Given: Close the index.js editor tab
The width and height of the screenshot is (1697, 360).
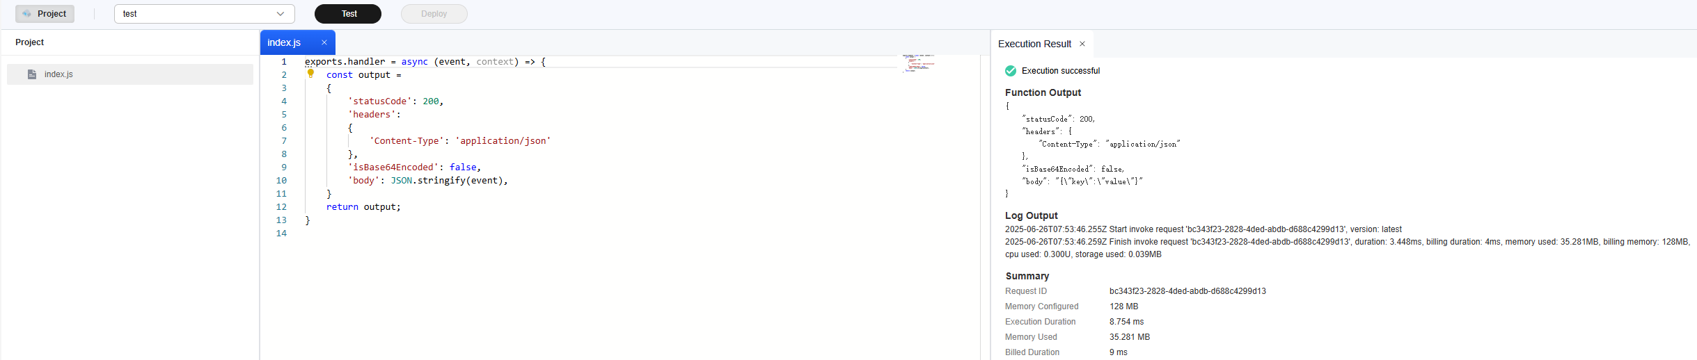Looking at the screenshot, I should point(324,42).
